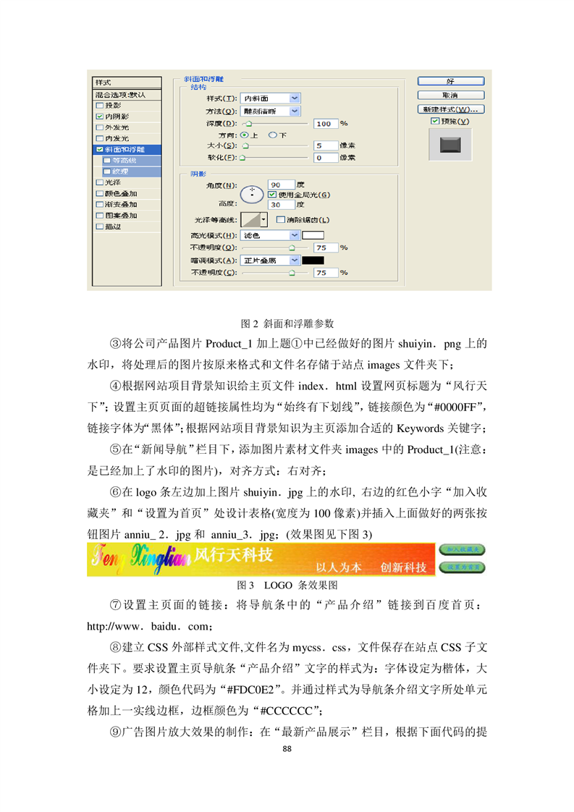Open the black shadow color swatch
This screenshot has width=574, height=812.
pos(313,261)
